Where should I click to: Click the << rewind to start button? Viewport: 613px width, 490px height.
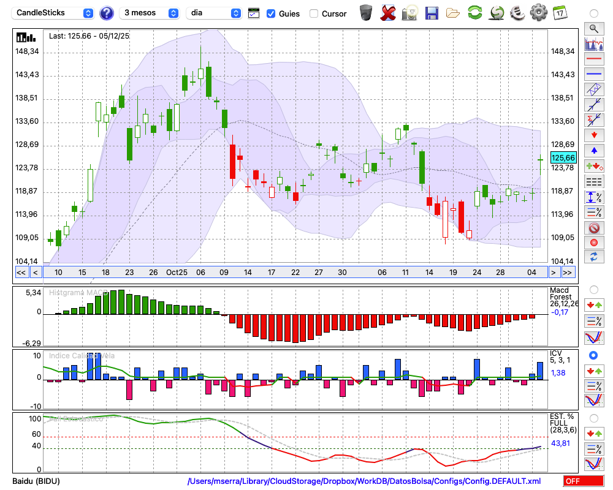pos(21,273)
